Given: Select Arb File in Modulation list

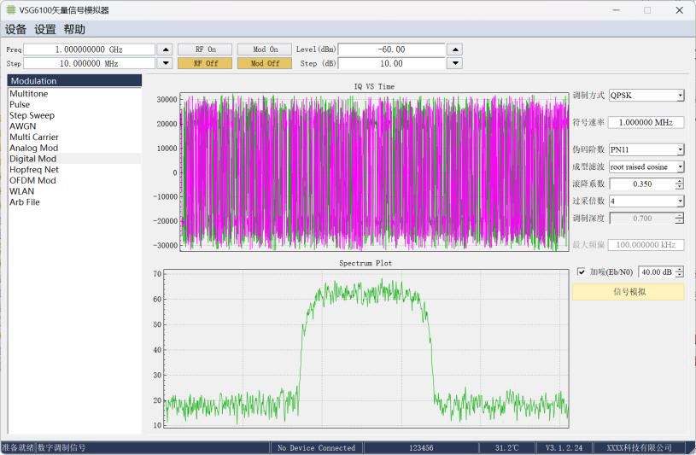Looking at the screenshot, I should click(74, 202).
